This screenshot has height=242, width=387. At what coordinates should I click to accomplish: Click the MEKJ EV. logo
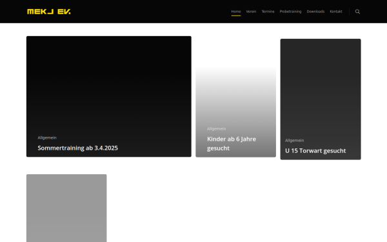tap(49, 12)
